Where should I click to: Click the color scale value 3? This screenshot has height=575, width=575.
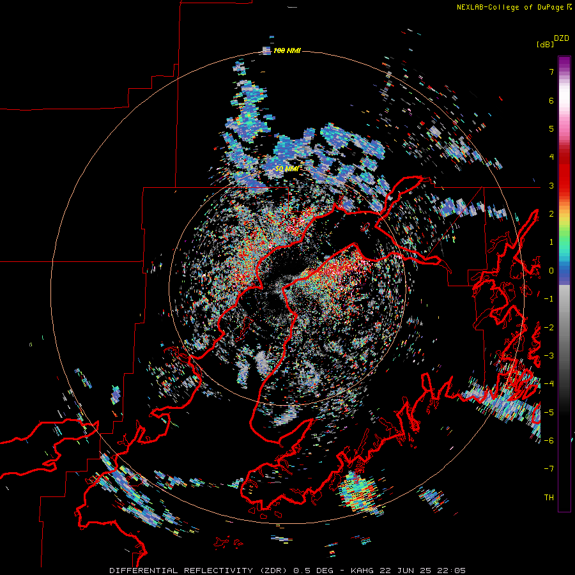551,185
